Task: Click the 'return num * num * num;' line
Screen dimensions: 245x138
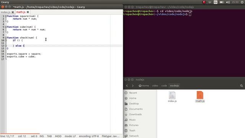Action: (29, 30)
